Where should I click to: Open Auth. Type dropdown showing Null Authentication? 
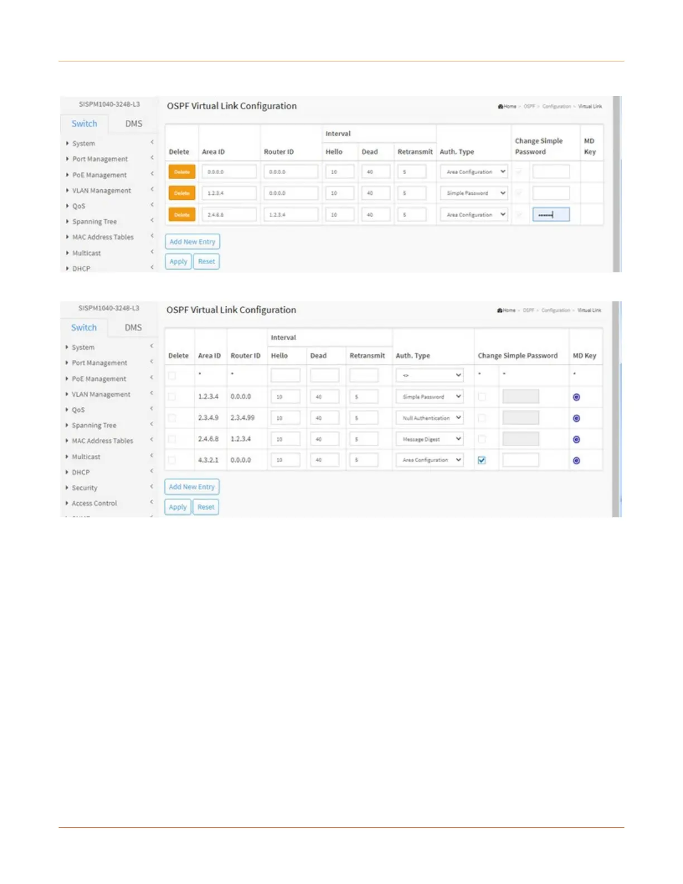[x=430, y=418]
